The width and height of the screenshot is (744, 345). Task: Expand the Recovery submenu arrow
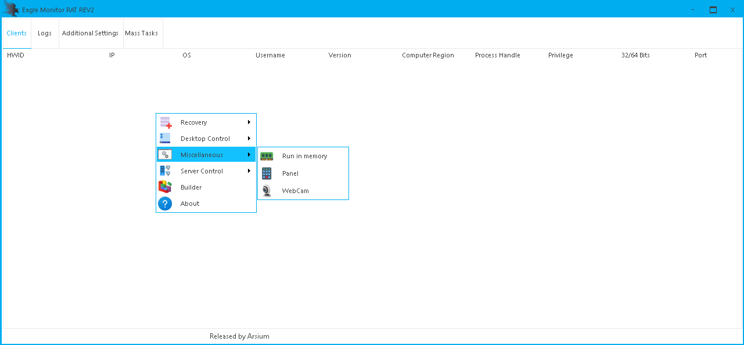[249, 122]
